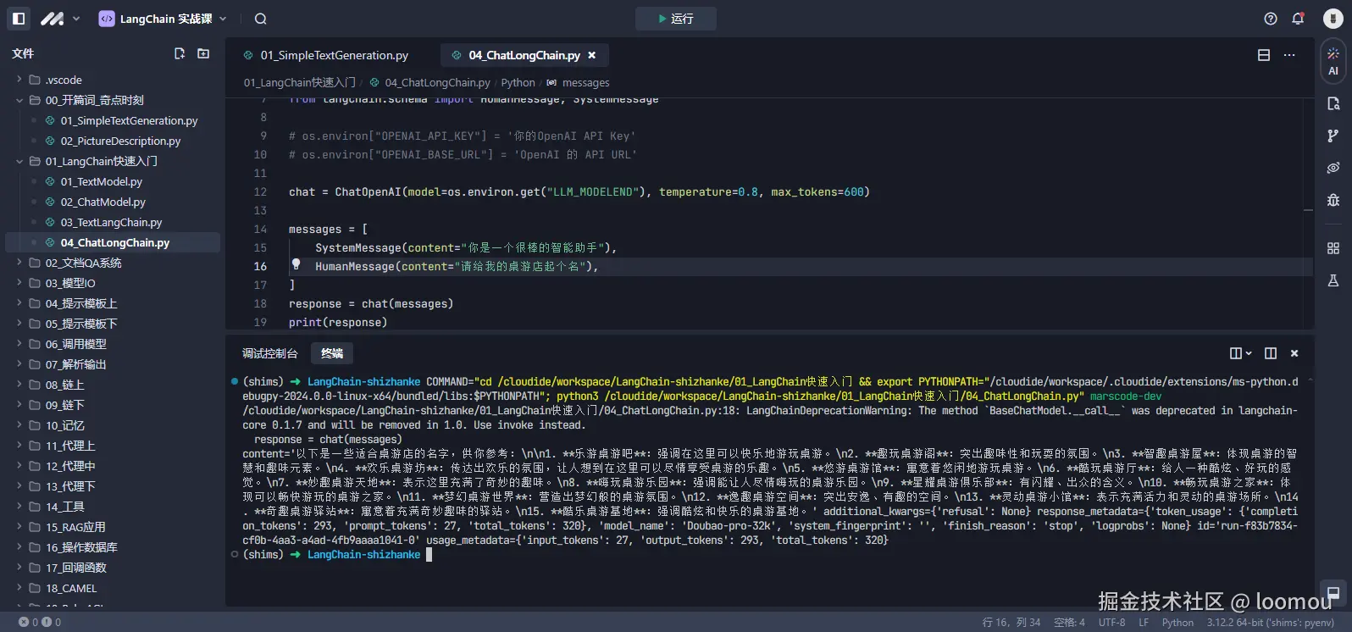
Task: Click the 运行 run button
Action: tap(675, 19)
